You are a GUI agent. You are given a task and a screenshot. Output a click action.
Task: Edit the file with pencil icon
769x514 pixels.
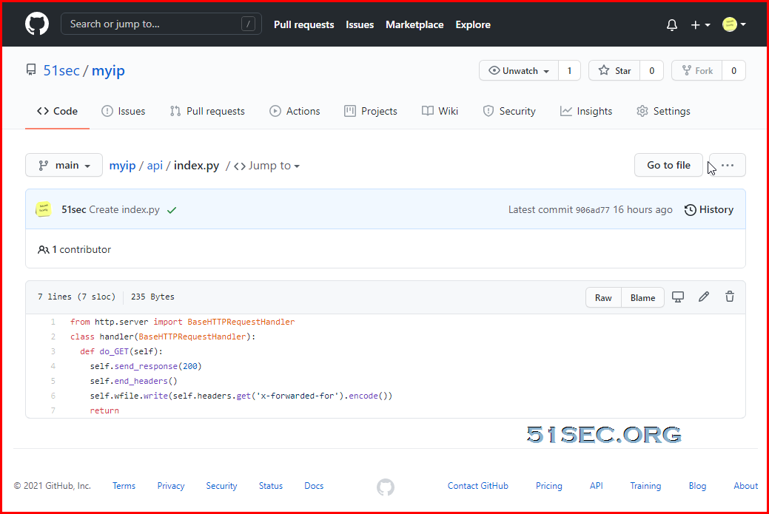[704, 297]
